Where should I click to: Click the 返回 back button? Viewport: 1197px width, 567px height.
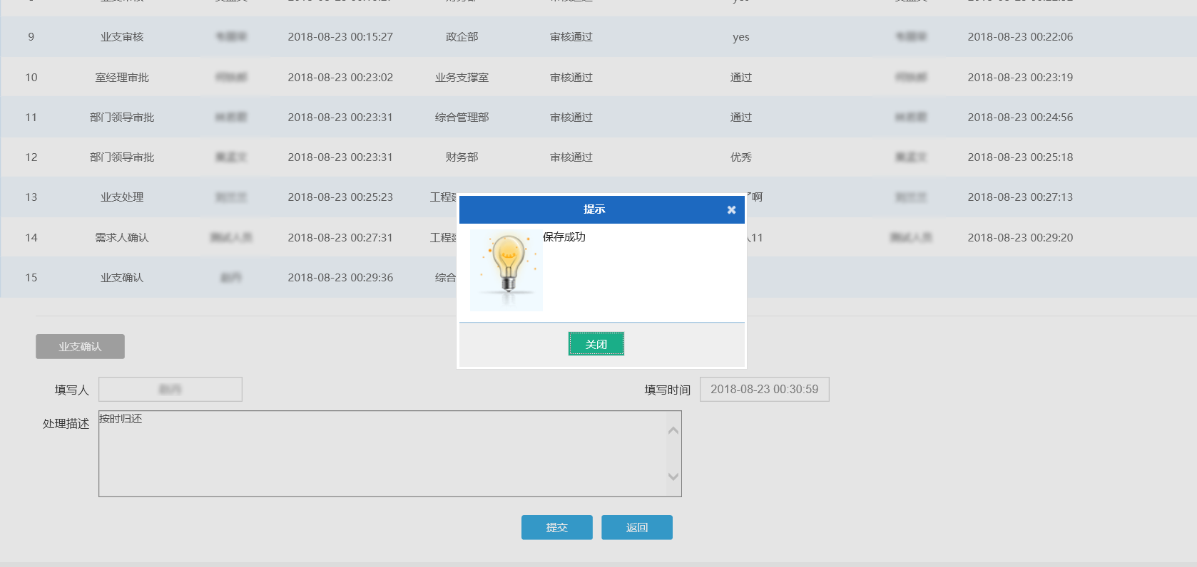pos(636,527)
